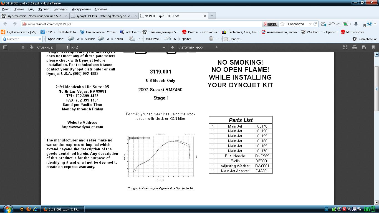This screenshot has height=213, width=379.
Task: Launch Firefox from the quick launch bar
Action: (x=29, y=209)
